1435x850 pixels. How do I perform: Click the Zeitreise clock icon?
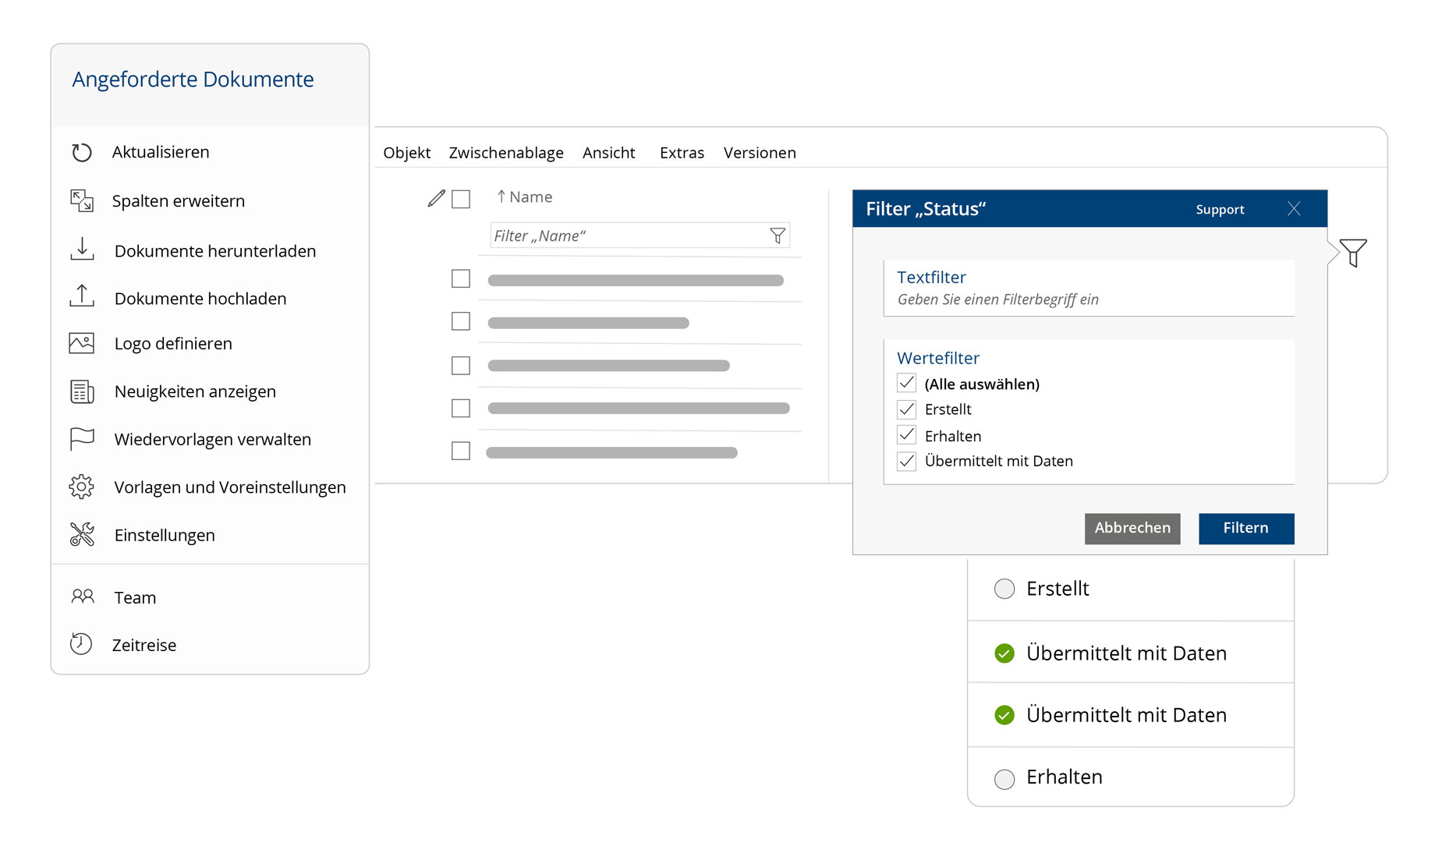click(81, 644)
